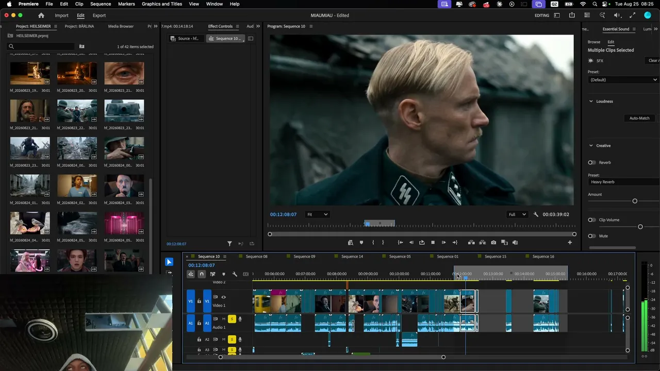Create new search bin in Project panel
The width and height of the screenshot is (660, 371).
coord(81,46)
